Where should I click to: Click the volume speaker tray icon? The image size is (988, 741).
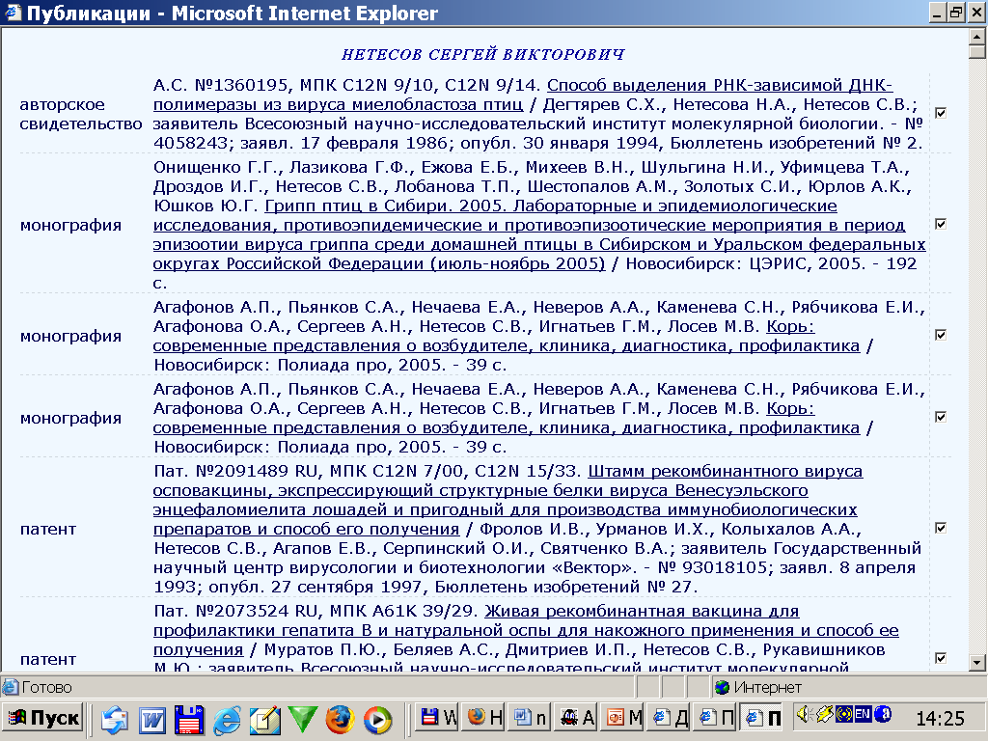coord(805,715)
